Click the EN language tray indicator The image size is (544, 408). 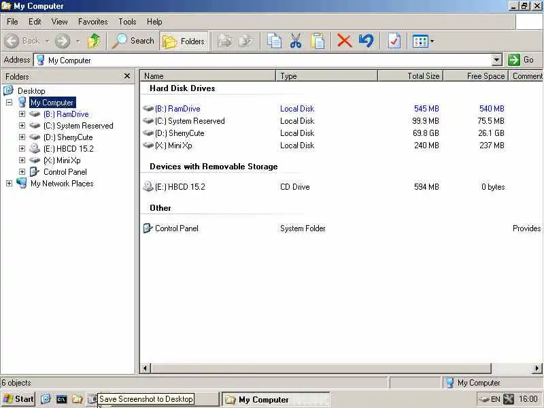(496, 399)
